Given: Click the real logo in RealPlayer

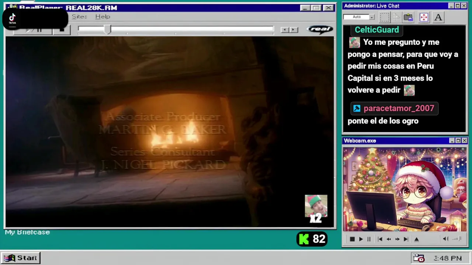Looking at the screenshot, I should point(320,29).
